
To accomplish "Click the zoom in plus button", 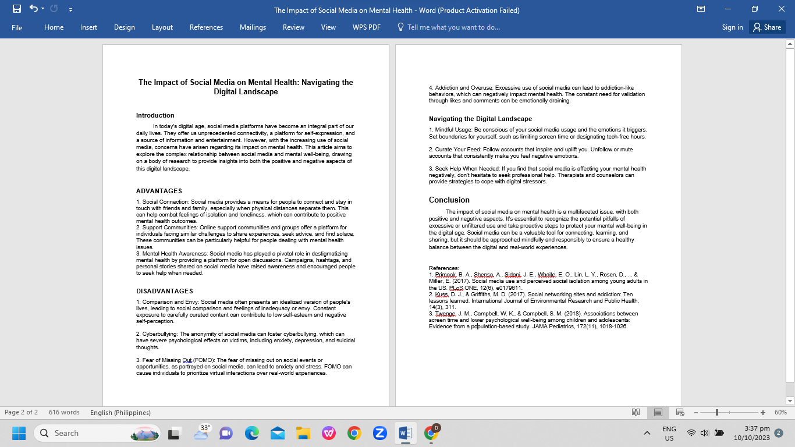I will coord(763,412).
